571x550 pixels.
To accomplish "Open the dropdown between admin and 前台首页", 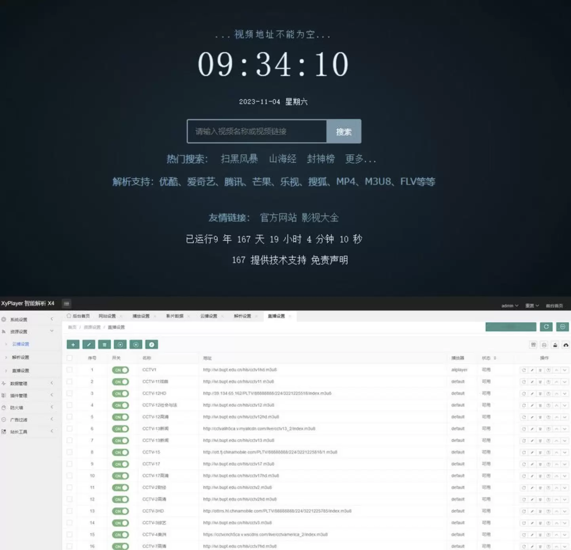I will tap(532, 306).
